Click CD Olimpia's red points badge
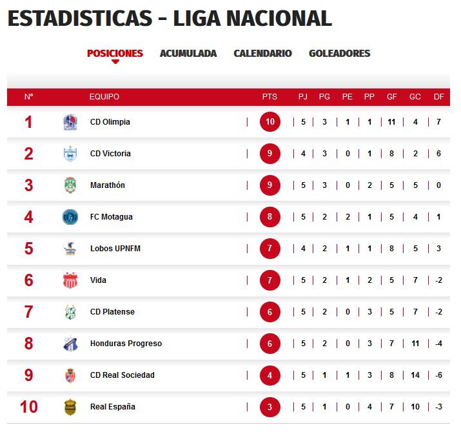 pos(270,122)
